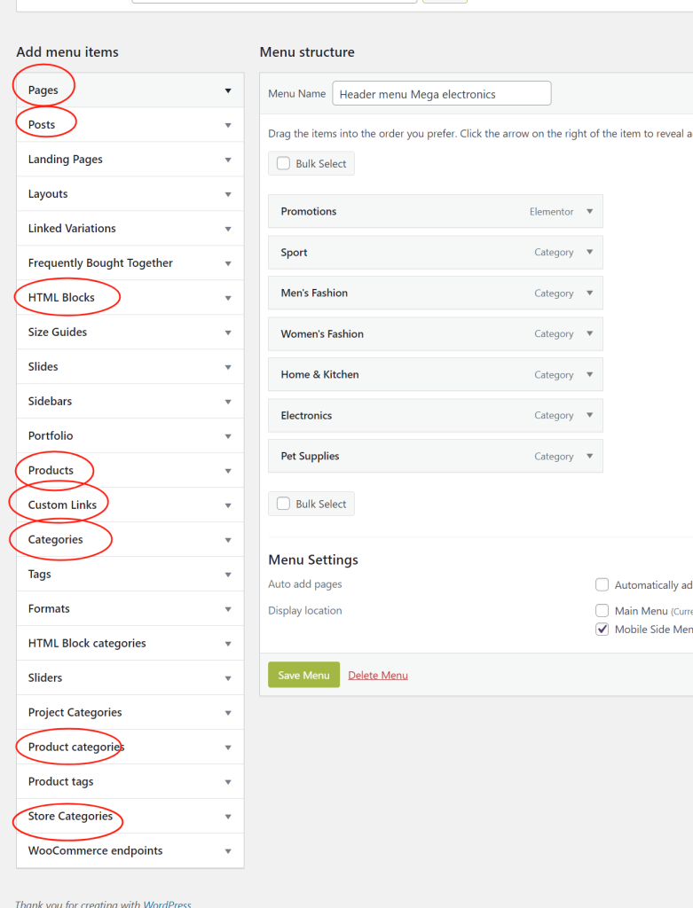Expand the Sport menu item details
Screen dimensions: 693x908
589,253
